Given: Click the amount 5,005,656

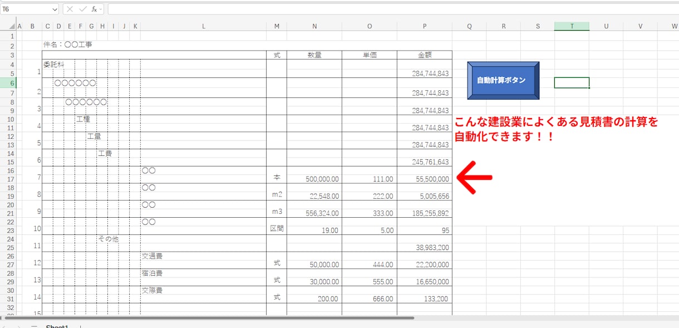Looking at the screenshot, I should (434, 197).
